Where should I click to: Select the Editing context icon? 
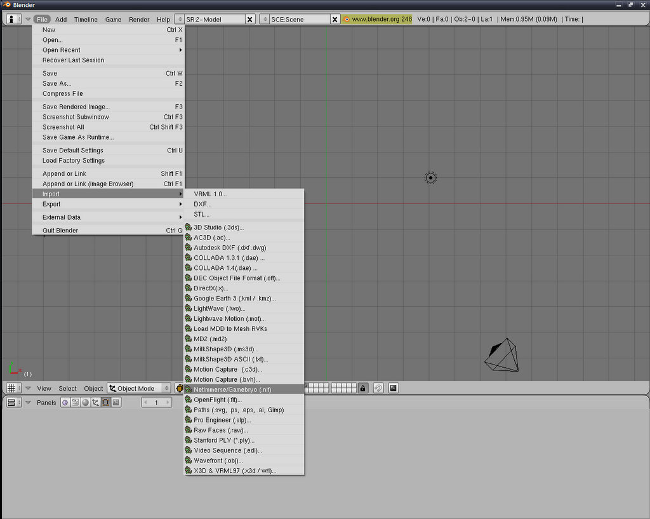(x=105, y=403)
